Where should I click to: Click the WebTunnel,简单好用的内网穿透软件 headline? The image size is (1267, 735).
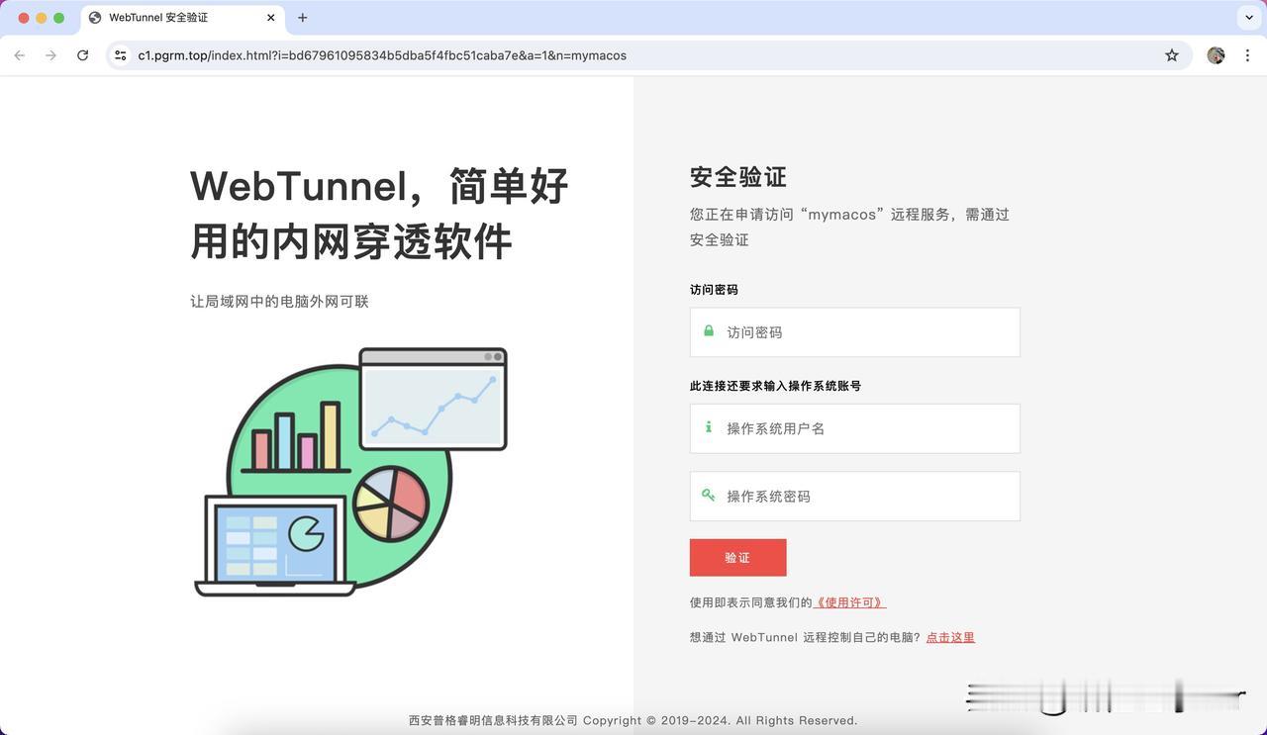(x=380, y=214)
